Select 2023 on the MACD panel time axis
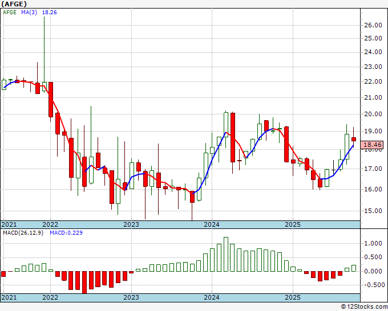Image resolution: width=388 pixels, height=311 pixels. (x=131, y=297)
